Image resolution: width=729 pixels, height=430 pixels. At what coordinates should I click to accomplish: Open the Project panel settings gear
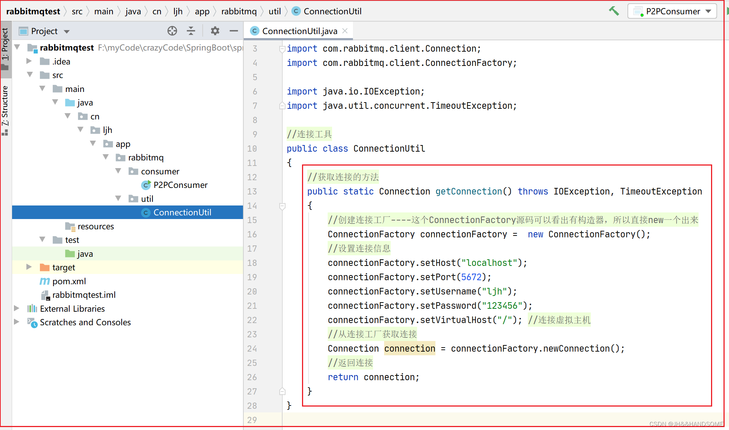click(x=215, y=31)
